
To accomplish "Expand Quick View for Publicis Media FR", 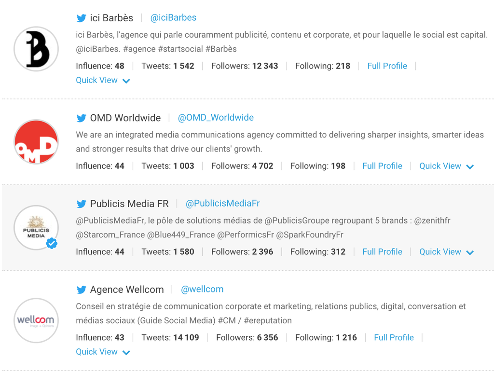I will point(446,252).
